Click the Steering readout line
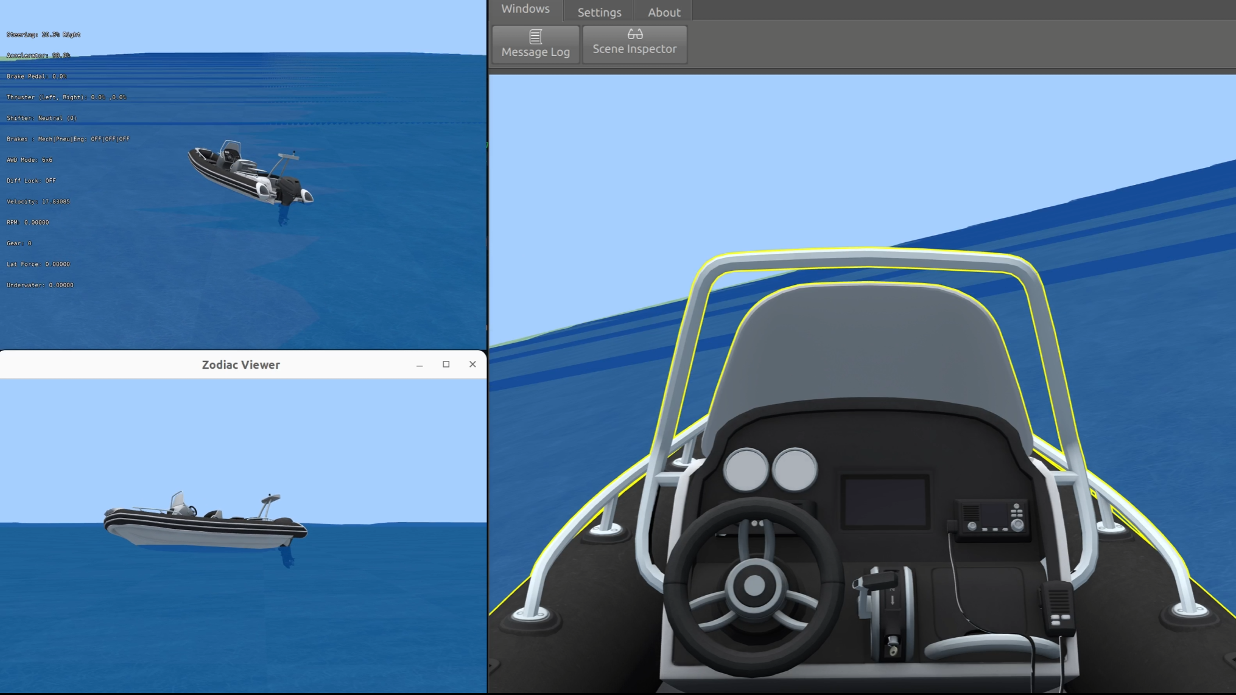The width and height of the screenshot is (1236, 695). pyautogui.click(x=43, y=35)
